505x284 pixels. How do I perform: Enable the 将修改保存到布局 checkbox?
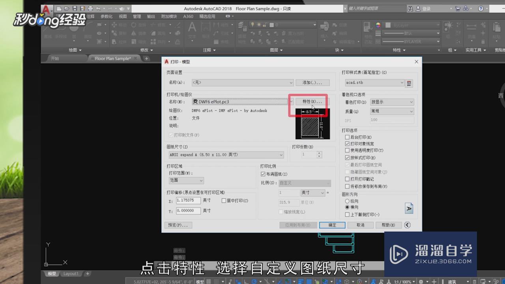[x=347, y=186]
